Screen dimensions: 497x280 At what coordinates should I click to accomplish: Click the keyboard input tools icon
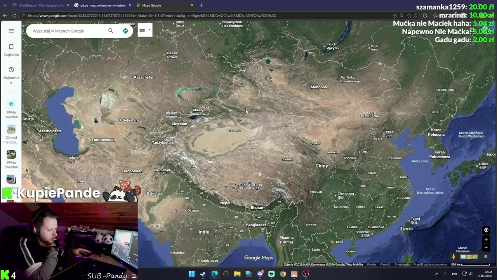pyautogui.click(x=142, y=30)
